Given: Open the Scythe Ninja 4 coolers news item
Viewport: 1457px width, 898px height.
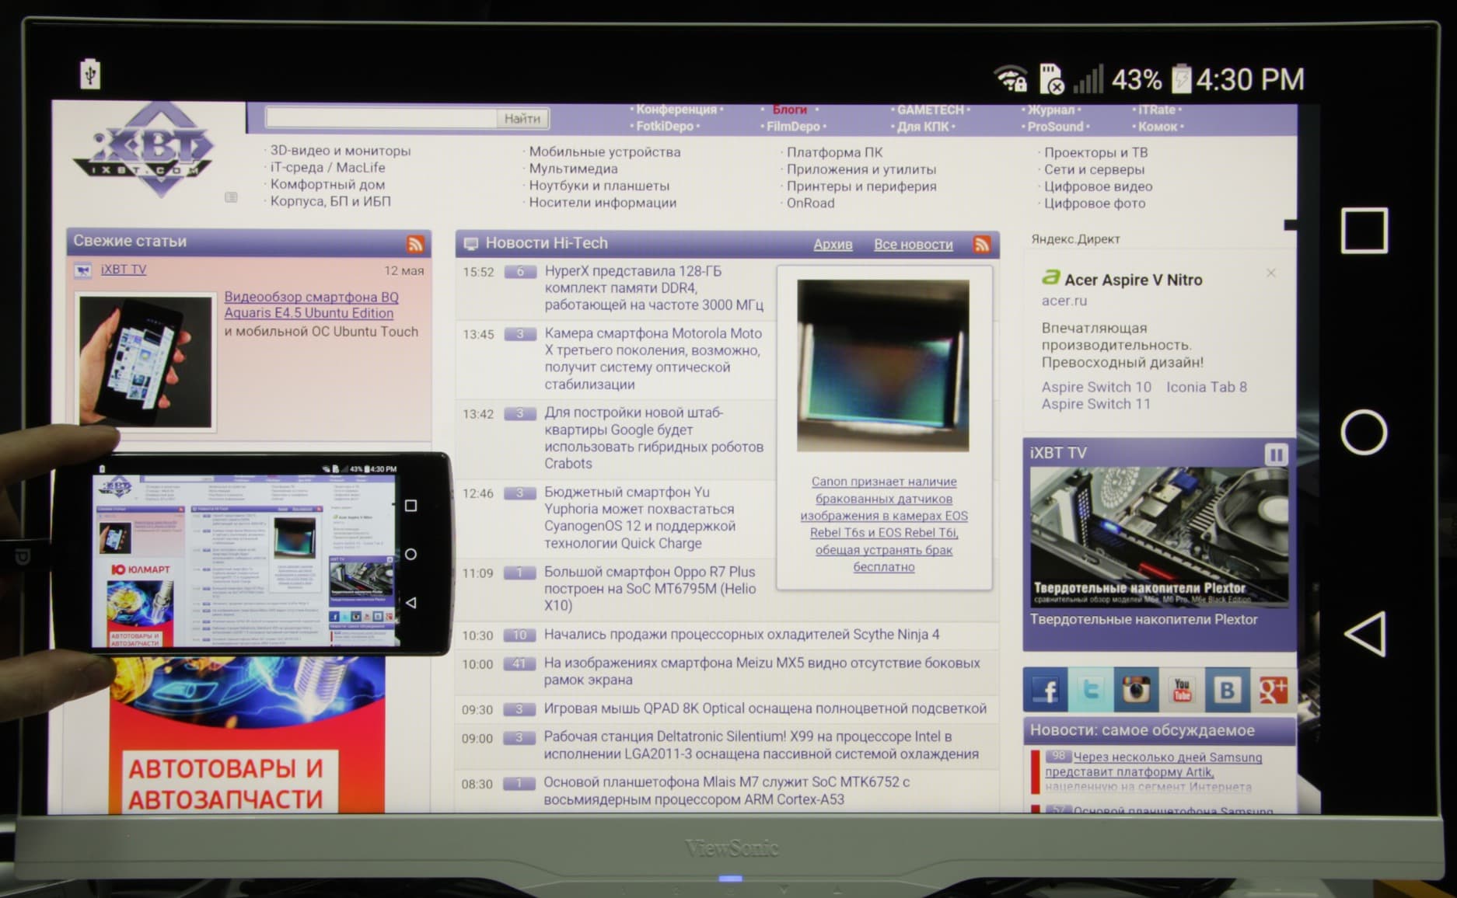Looking at the screenshot, I should 742,635.
